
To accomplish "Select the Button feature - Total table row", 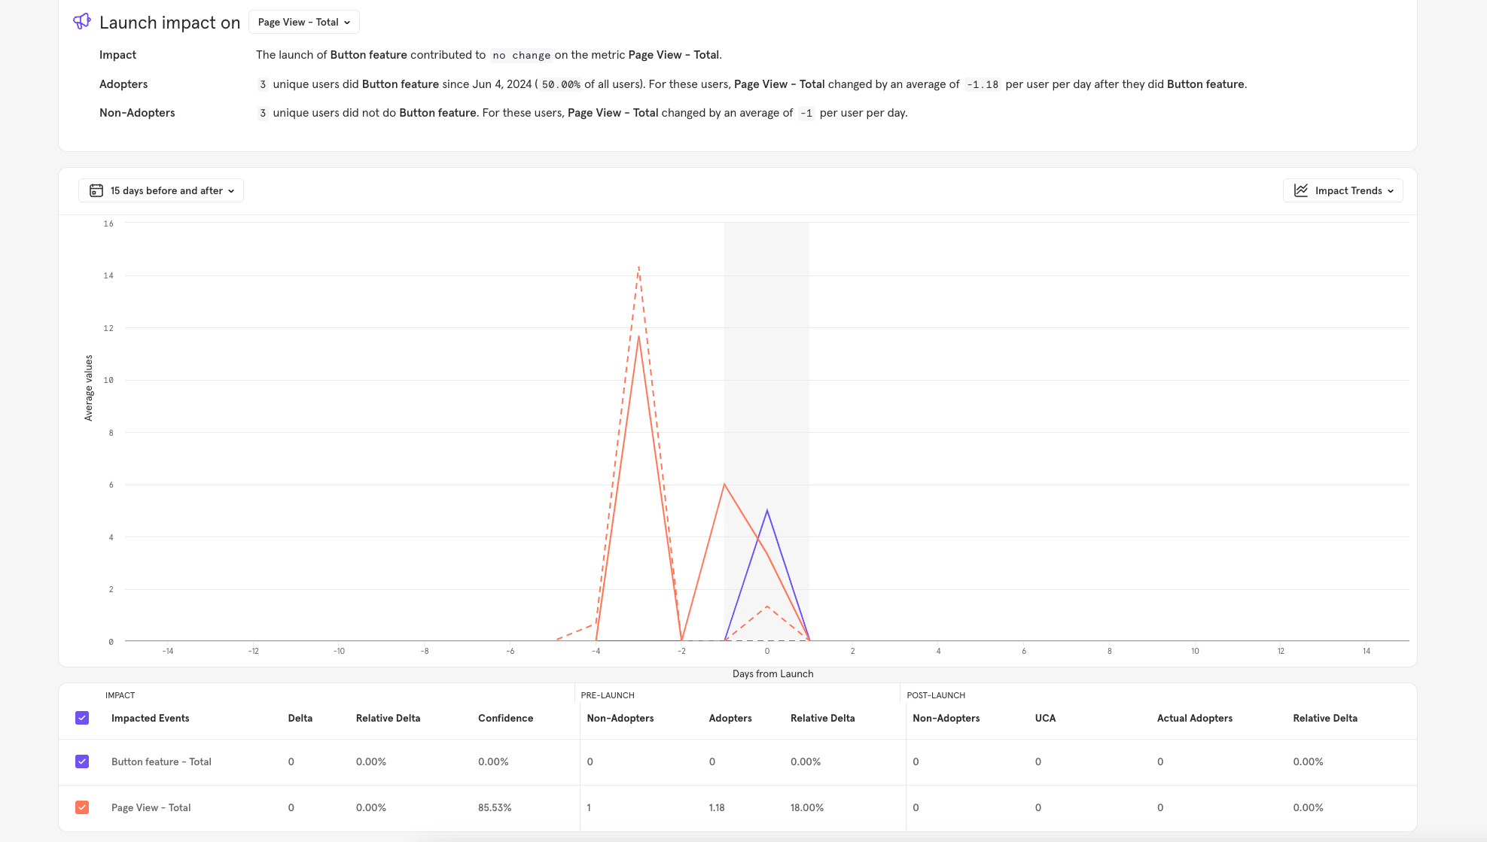I will pos(161,761).
